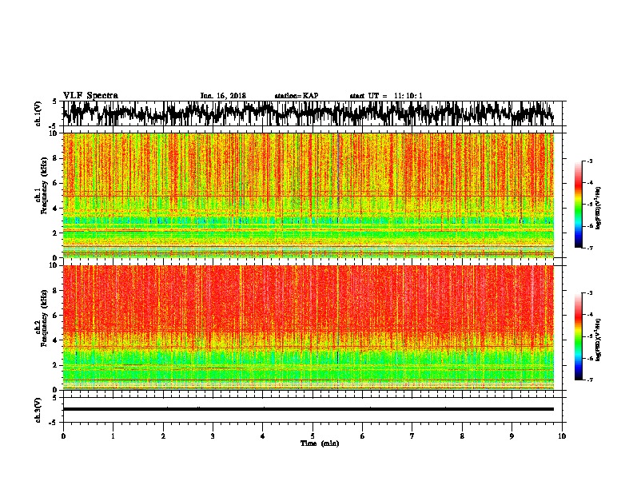
Task: Click the ch.2 spectrogram panel
Action: 309,328
